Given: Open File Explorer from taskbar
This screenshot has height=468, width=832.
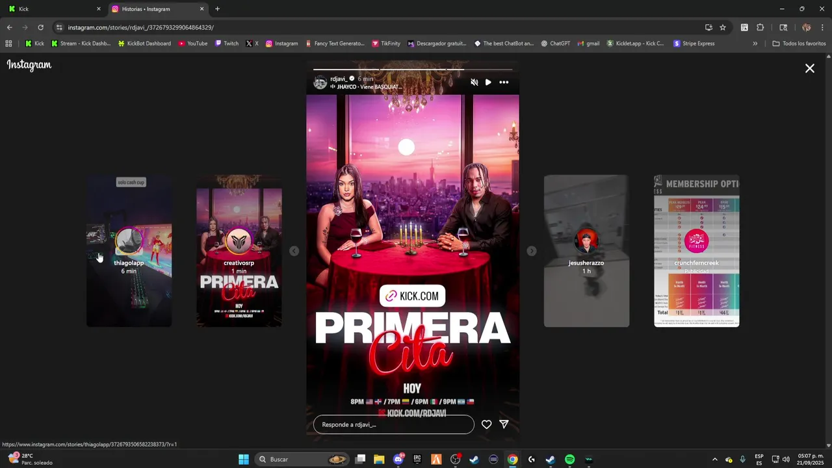Looking at the screenshot, I should (x=379, y=460).
